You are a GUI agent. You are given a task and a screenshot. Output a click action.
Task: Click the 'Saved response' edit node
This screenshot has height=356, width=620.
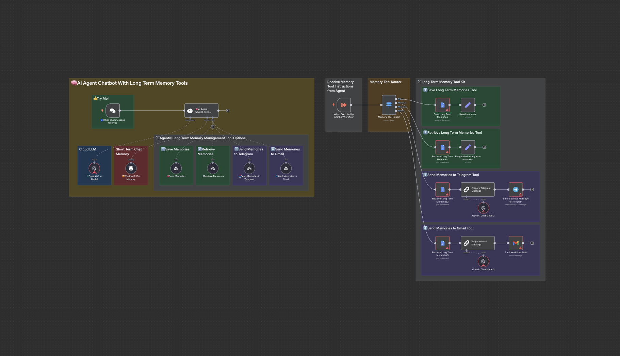pyautogui.click(x=468, y=105)
